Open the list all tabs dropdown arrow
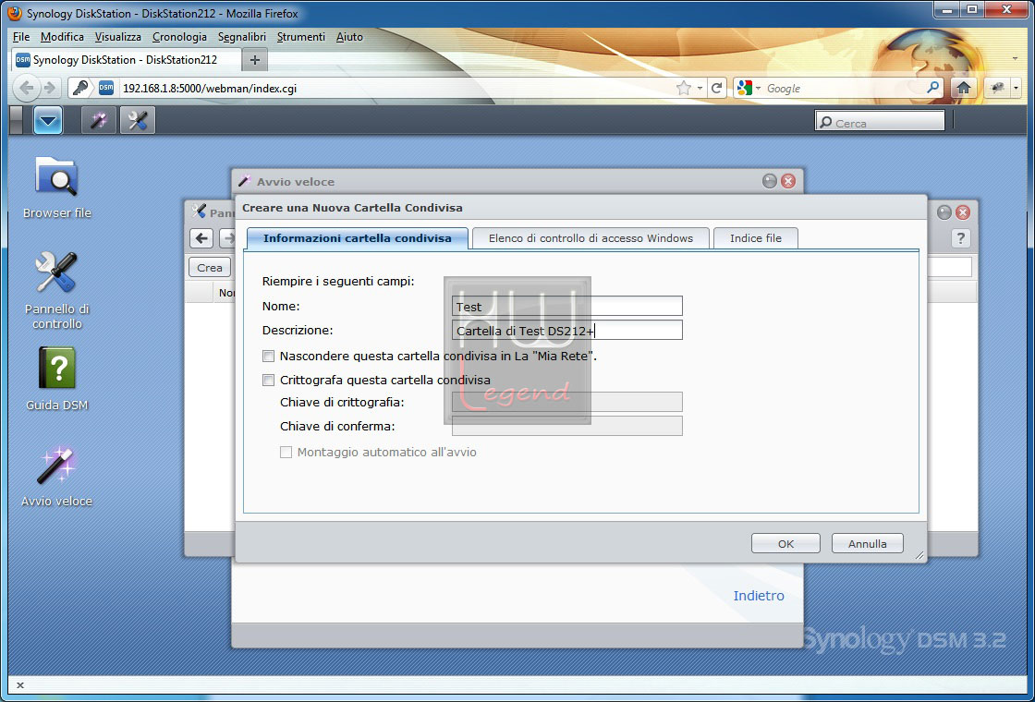The image size is (1035, 702). (x=1015, y=59)
